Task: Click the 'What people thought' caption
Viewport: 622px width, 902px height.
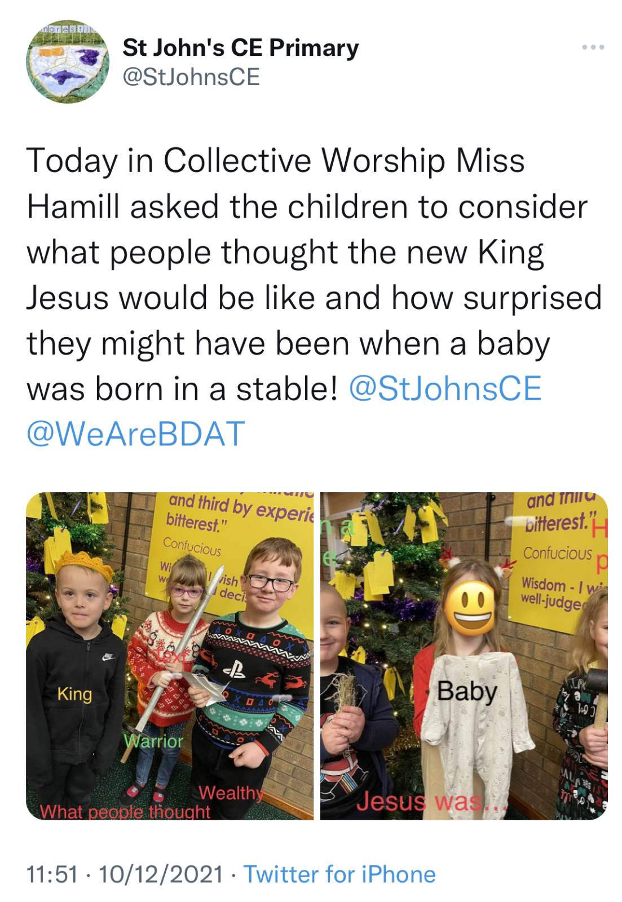Action: pyautogui.click(x=125, y=812)
